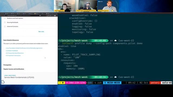Click the enabled: true output line

pos(67,46)
